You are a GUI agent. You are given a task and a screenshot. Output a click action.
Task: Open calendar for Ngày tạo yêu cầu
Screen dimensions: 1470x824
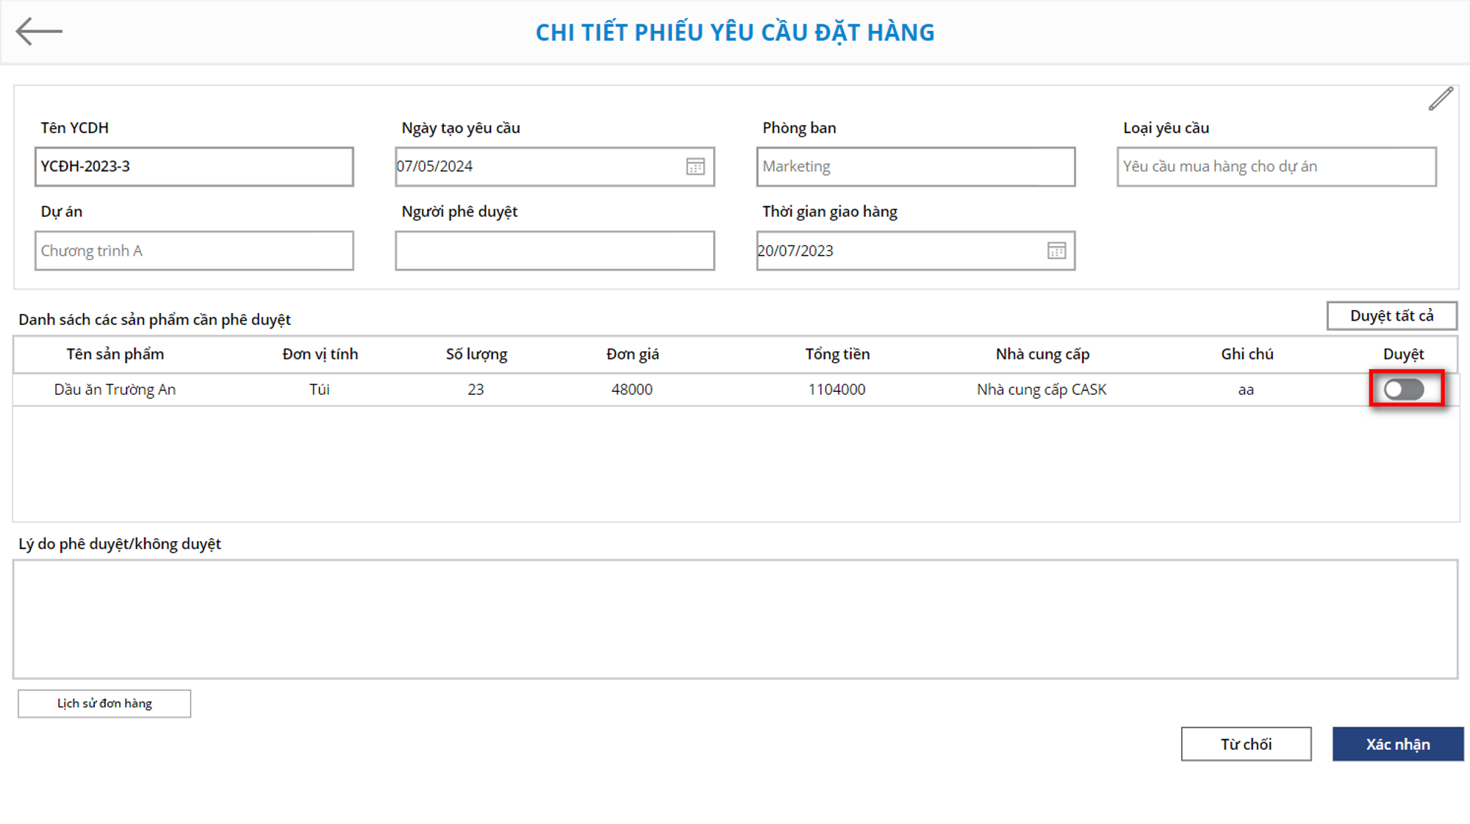coord(695,167)
